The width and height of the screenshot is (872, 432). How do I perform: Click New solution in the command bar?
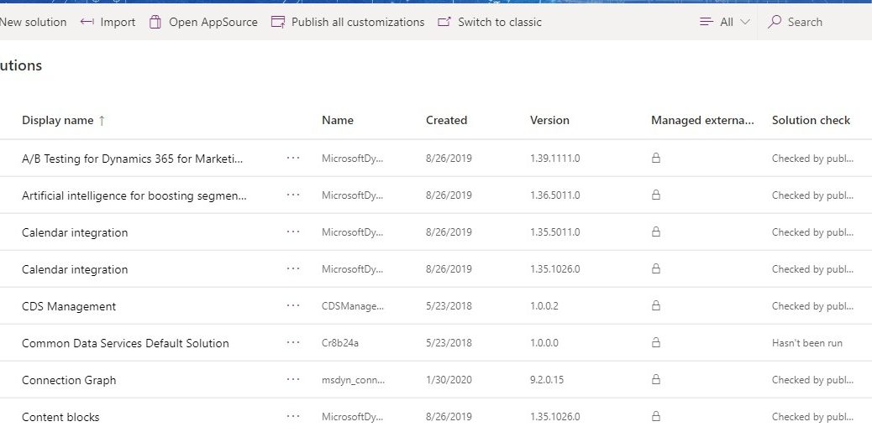[x=33, y=22]
